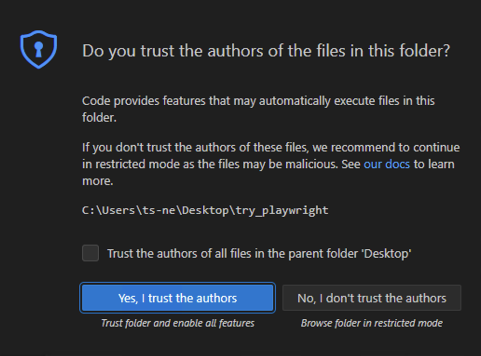Click the 'Trust folder and enable all features' caption
Screen dimensions: 481x356
pyautogui.click(x=178, y=323)
